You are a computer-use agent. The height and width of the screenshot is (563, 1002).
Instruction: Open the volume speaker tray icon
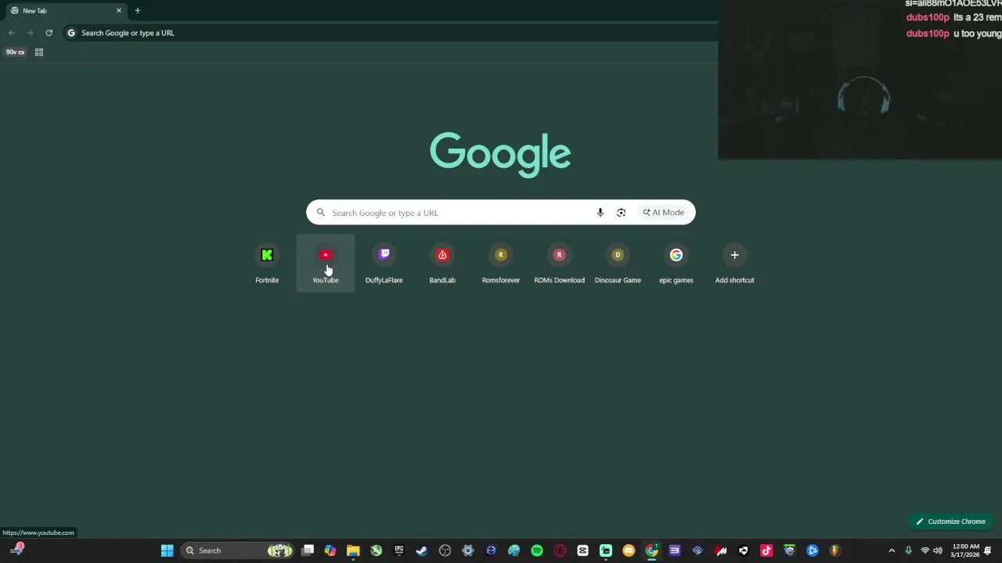coord(938,550)
